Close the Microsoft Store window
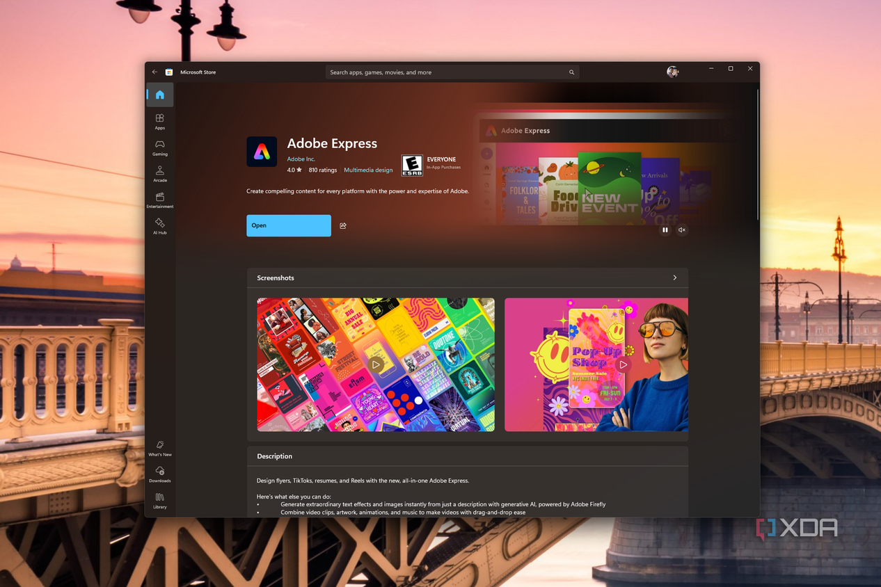This screenshot has height=587, width=881. 750,69
